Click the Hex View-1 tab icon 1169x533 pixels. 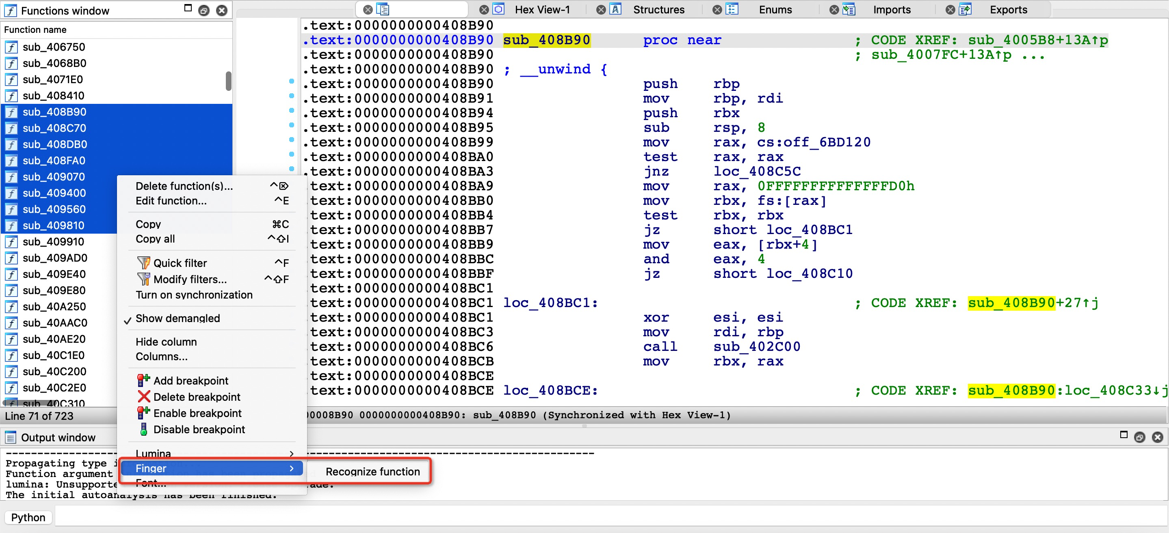coord(498,9)
